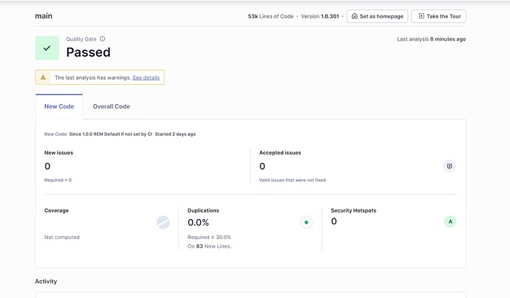This screenshot has height=298, width=510.
Task: Click the Security Hotspots count value
Action: (x=334, y=221)
